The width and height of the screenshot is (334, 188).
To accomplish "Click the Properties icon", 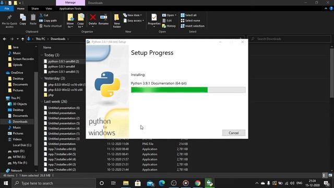I will pyautogui.click(x=154, y=17).
